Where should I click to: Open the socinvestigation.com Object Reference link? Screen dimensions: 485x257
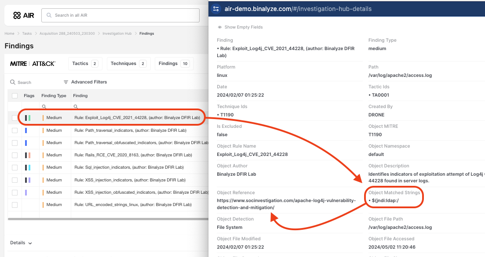click(286, 204)
